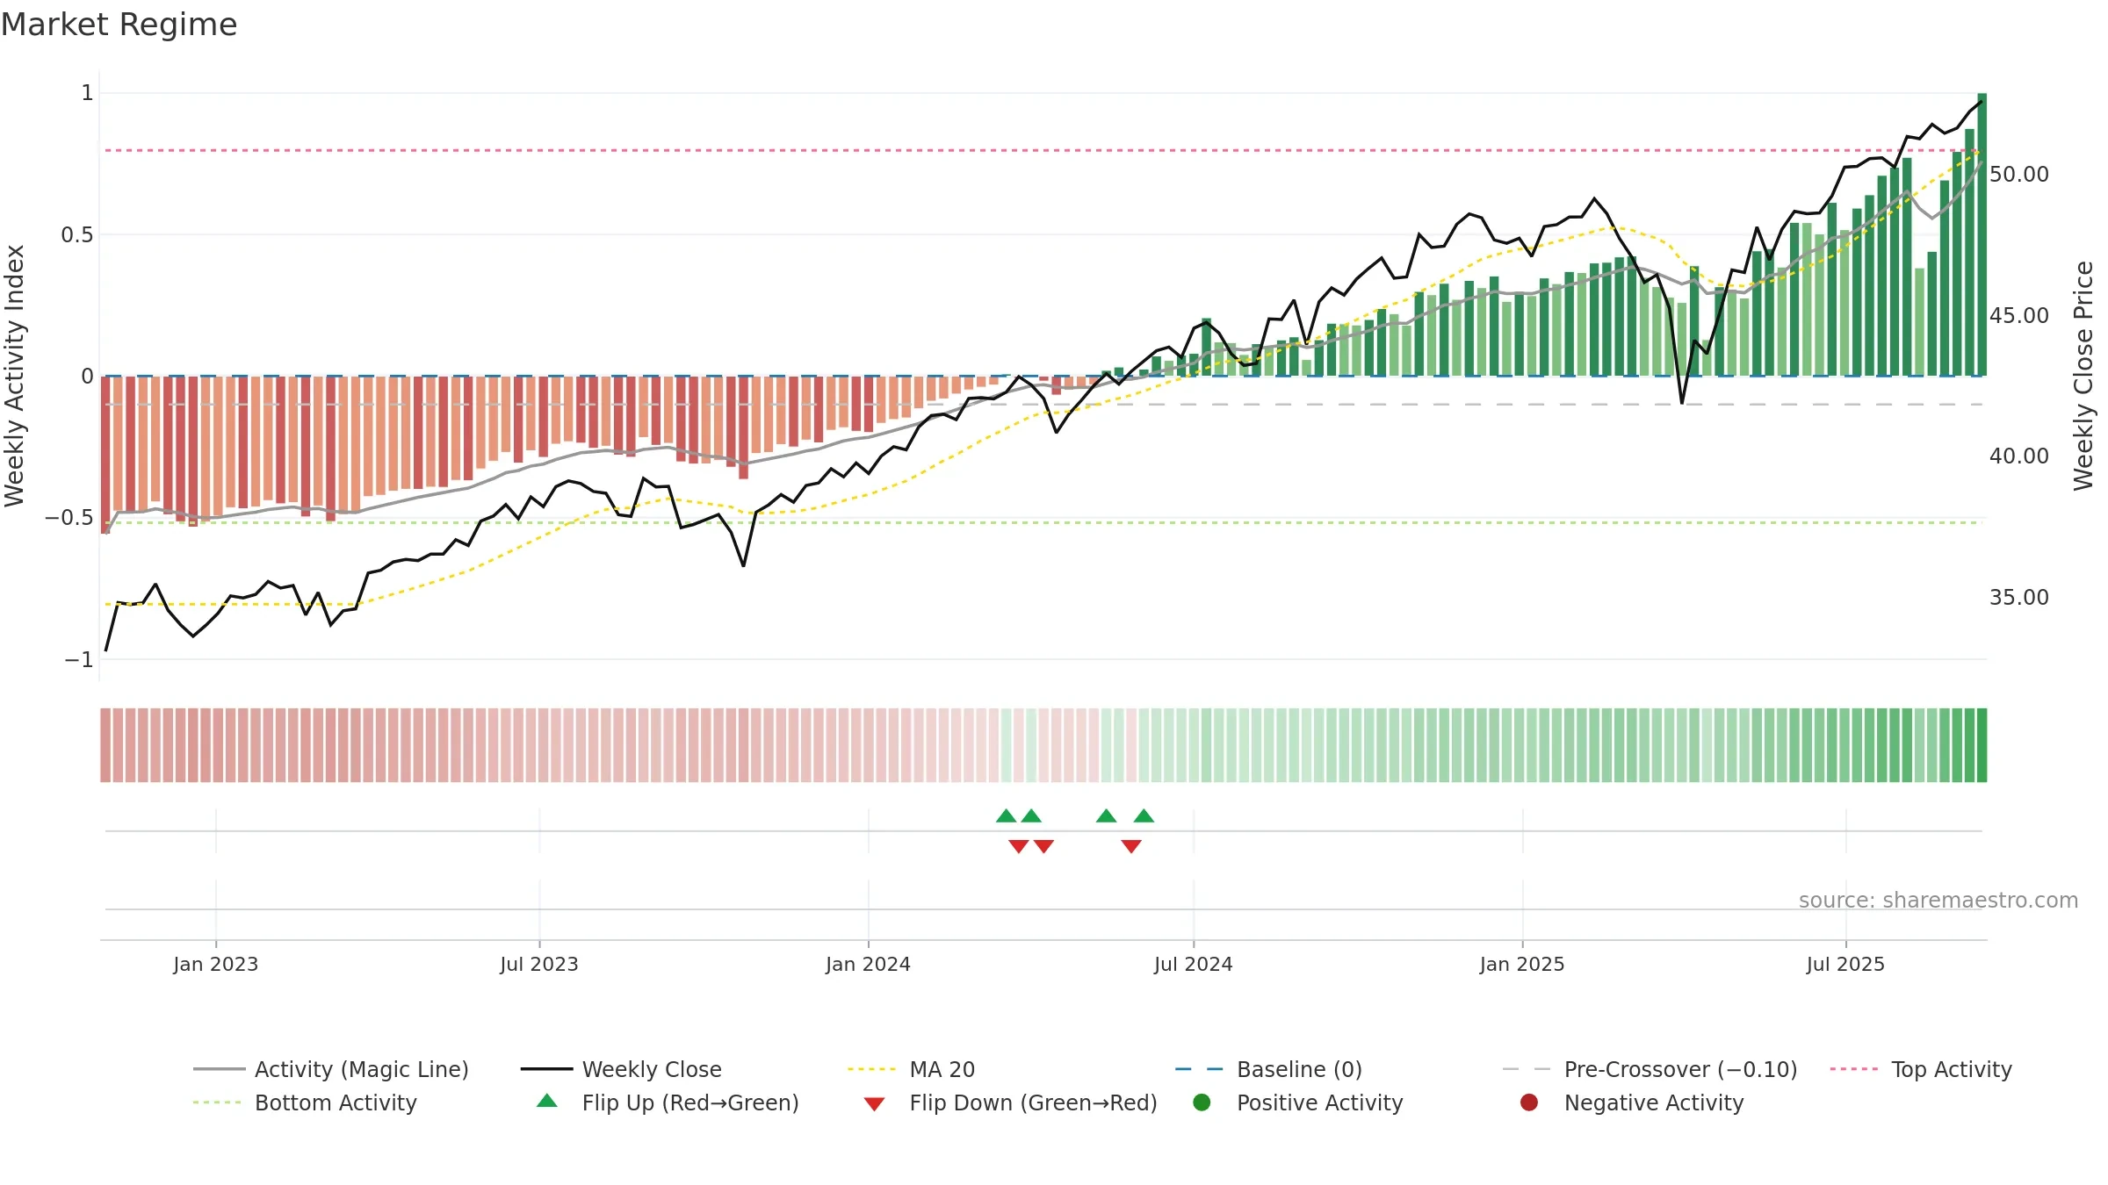The height and width of the screenshot is (1185, 2108).
Task: Toggle the Top Activity legend entry
Action: [x=1921, y=1069]
